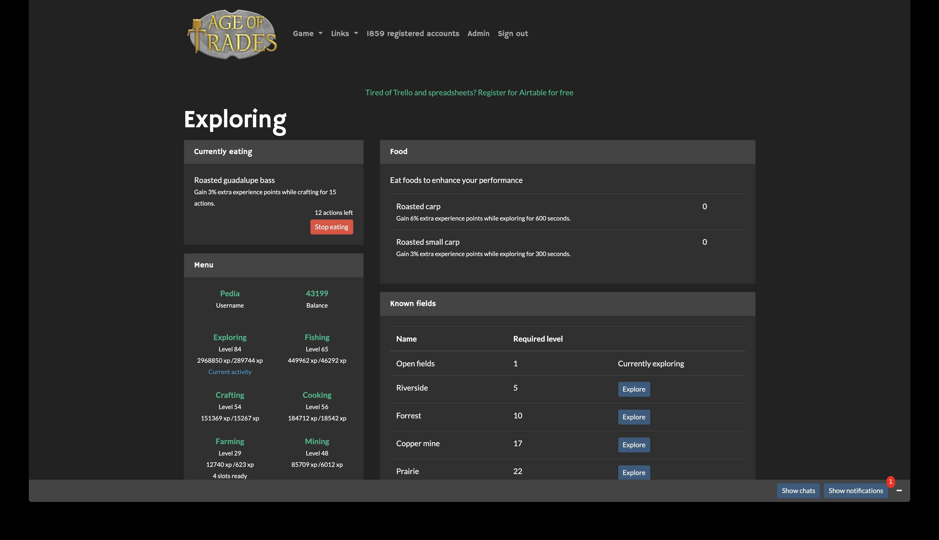939x540 pixels.
Task: Click Sign out in navbar
Action: point(513,33)
